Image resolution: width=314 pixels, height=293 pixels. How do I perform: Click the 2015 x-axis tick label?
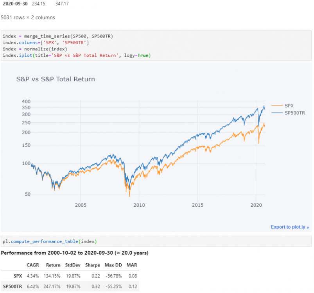coord(197,205)
